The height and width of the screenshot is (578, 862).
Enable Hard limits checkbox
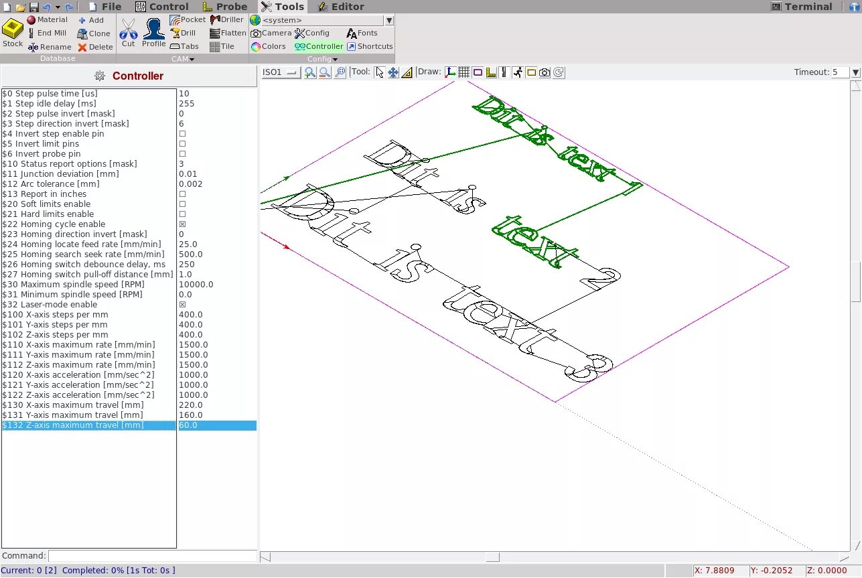click(182, 214)
